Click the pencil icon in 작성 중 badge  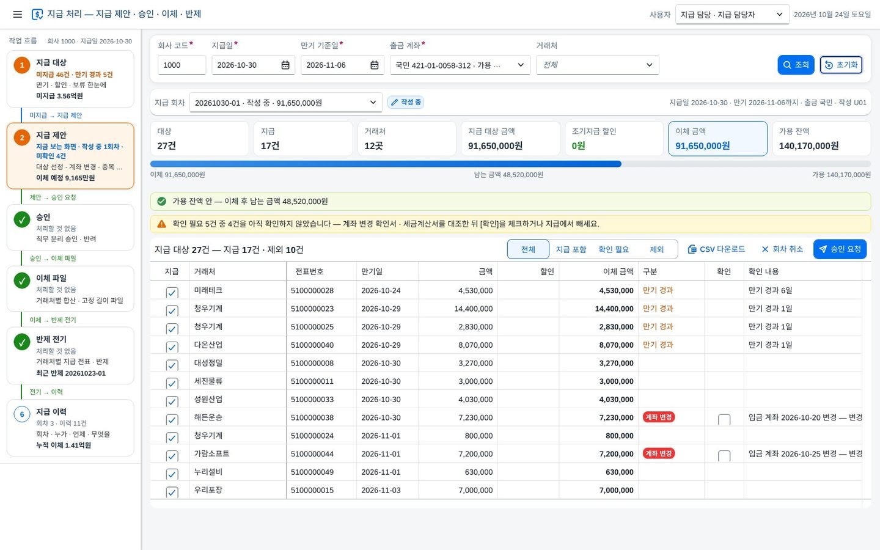click(x=394, y=102)
